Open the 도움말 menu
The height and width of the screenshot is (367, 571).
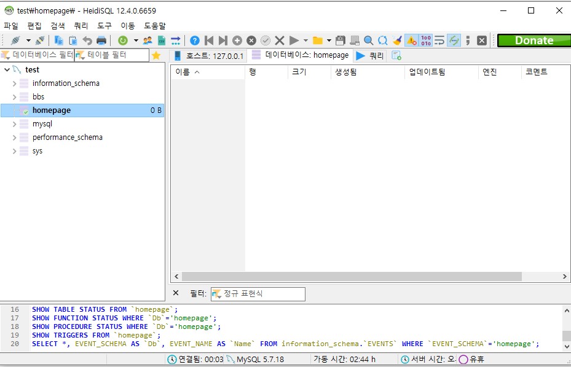pyautogui.click(x=155, y=26)
